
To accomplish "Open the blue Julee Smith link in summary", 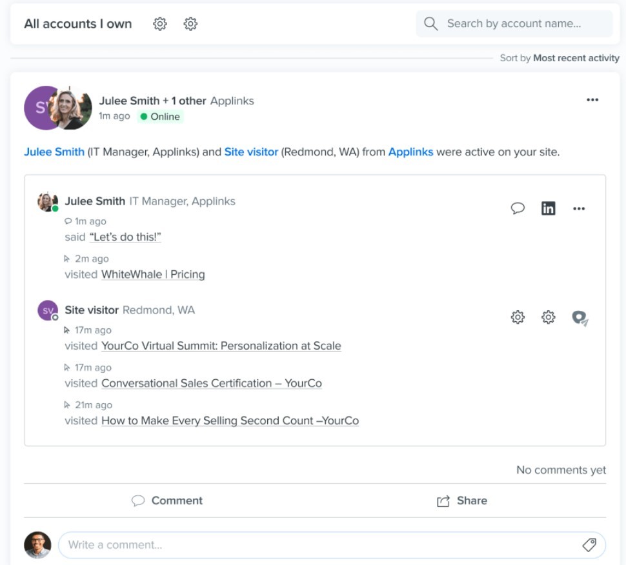I will tap(54, 152).
